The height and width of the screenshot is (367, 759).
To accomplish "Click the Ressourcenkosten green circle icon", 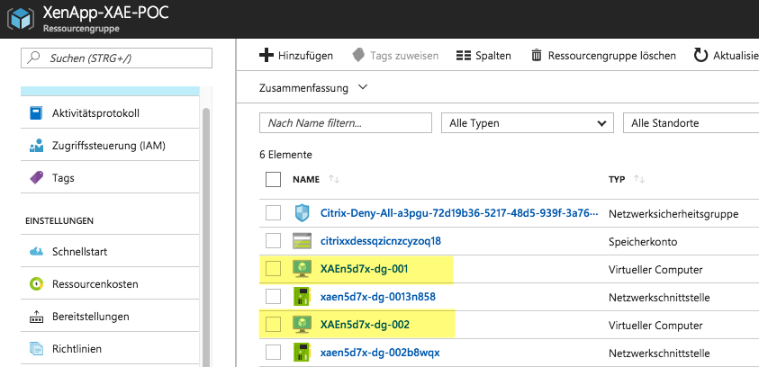I will pyautogui.click(x=37, y=284).
